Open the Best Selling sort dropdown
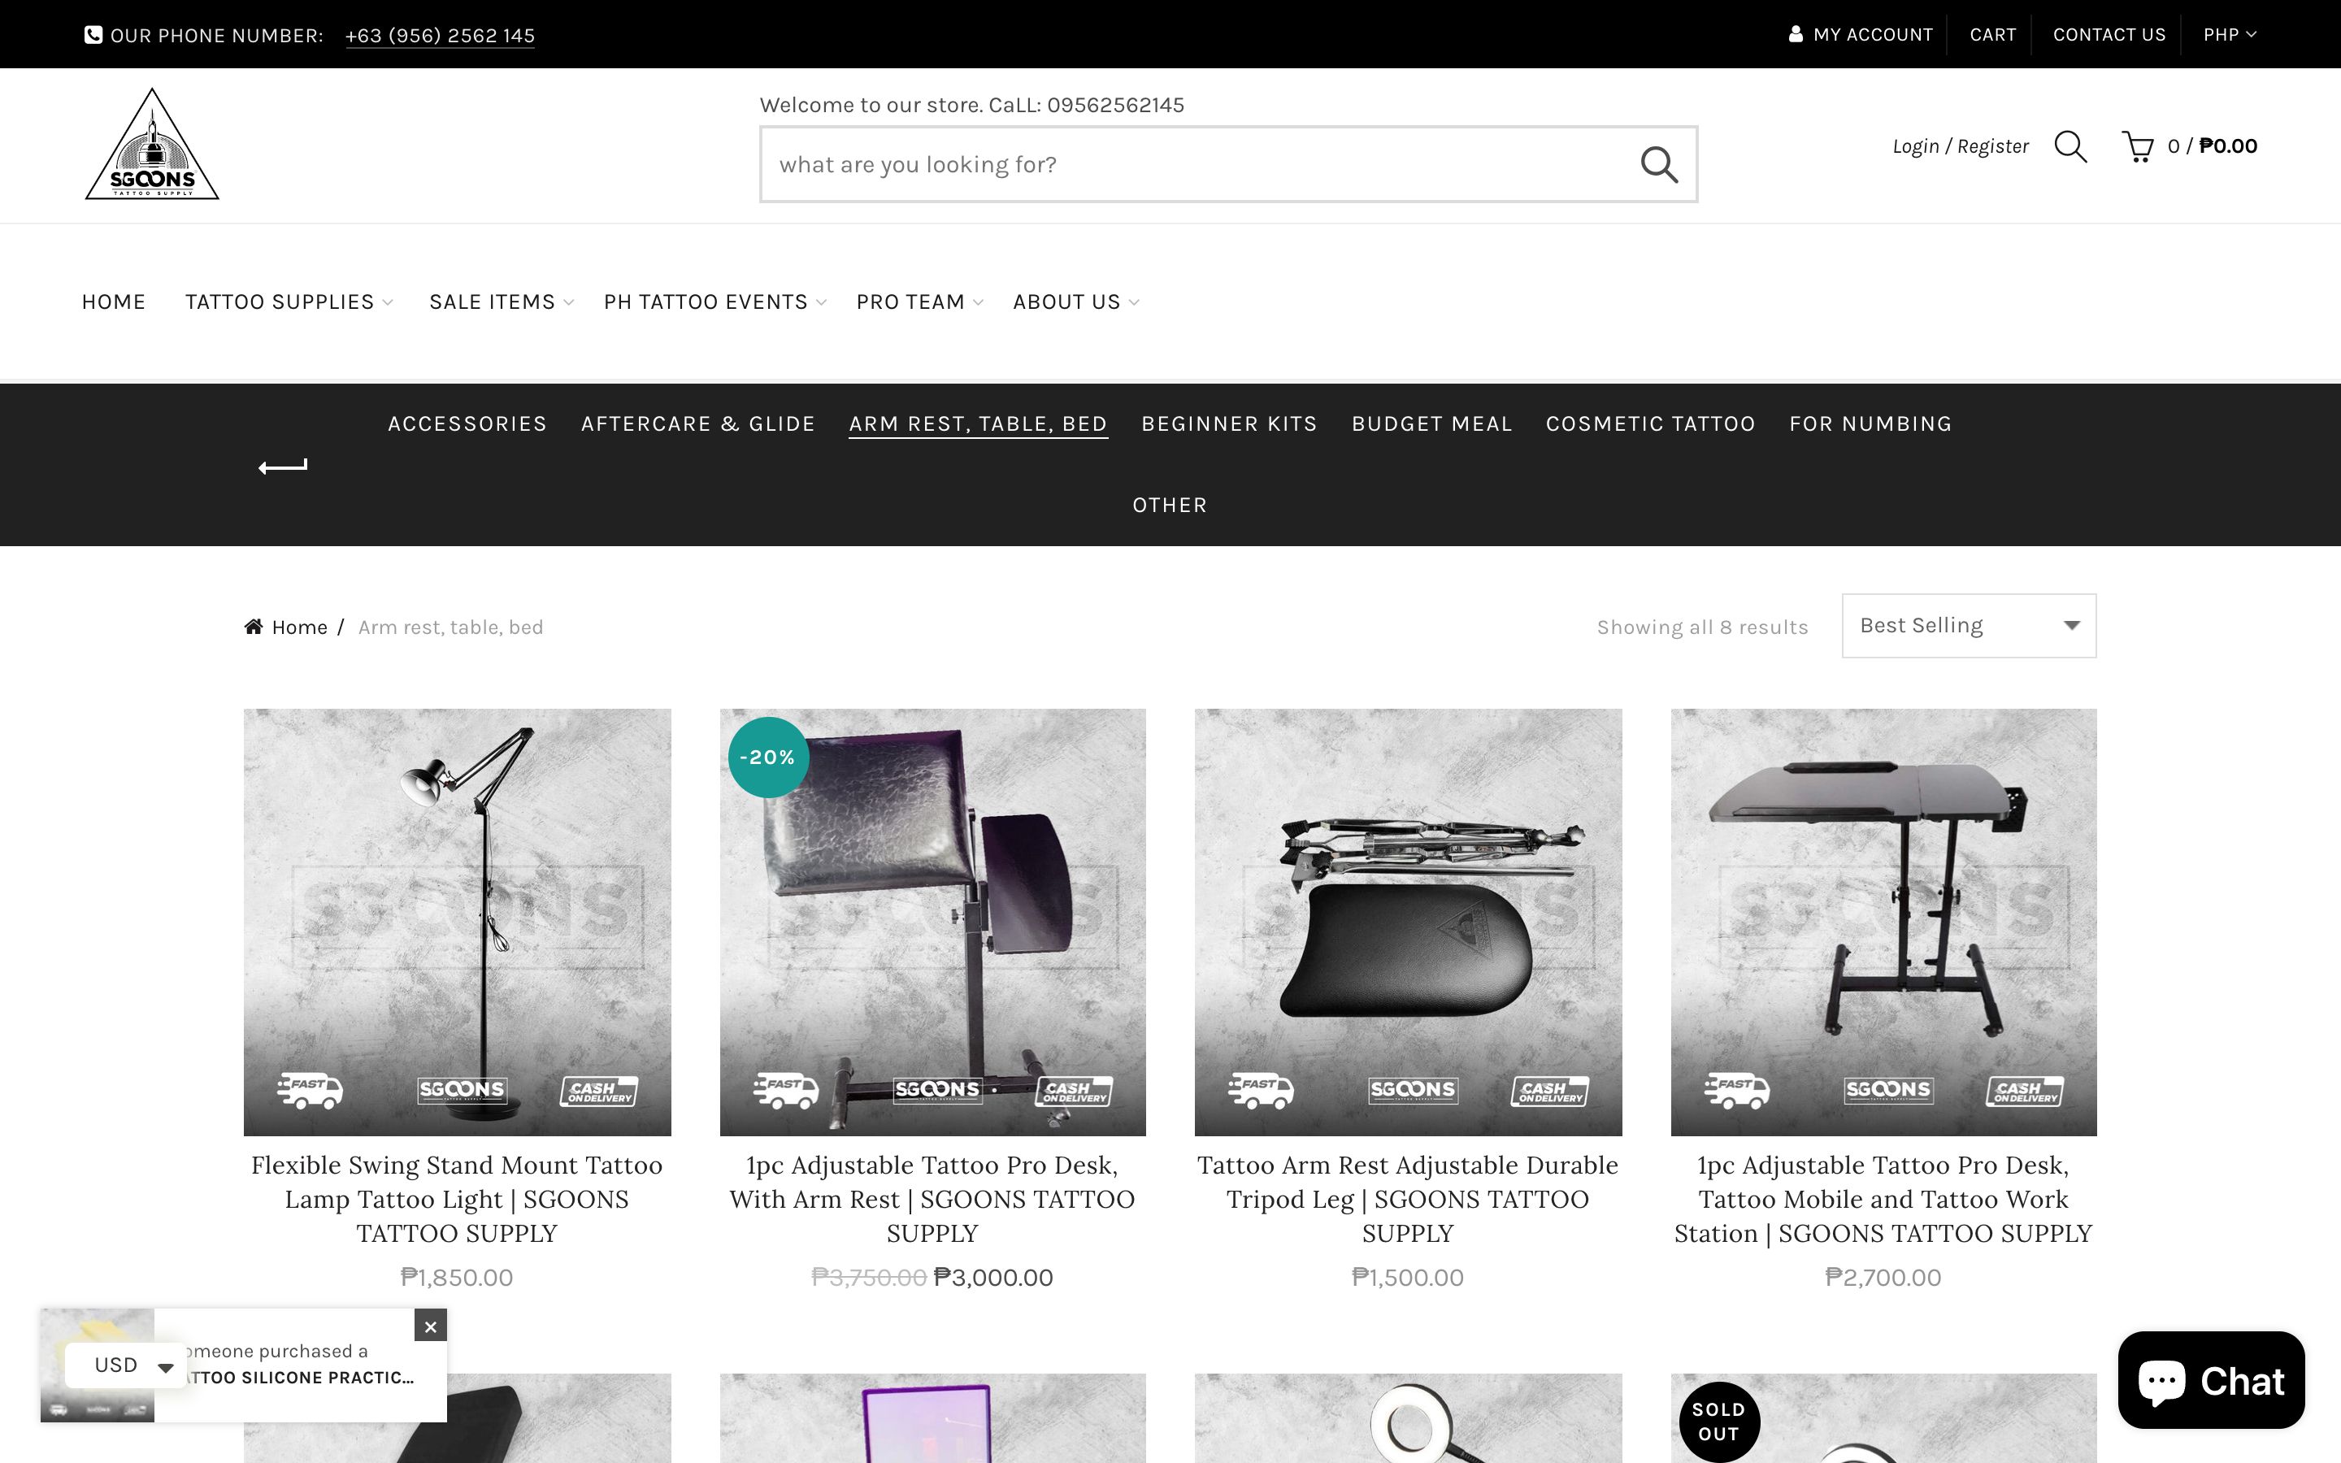This screenshot has height=1463, width=2341. click(x=1969, y=625)
